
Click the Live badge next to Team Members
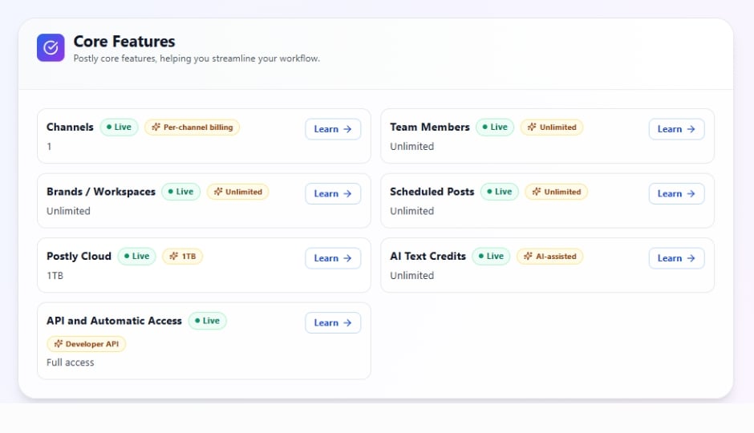pyautogui.click(x=495, y=127)
